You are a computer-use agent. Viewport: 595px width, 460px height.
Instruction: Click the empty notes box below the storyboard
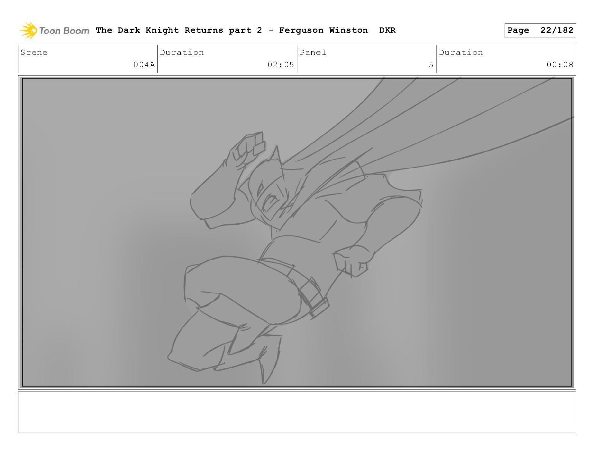297,412
